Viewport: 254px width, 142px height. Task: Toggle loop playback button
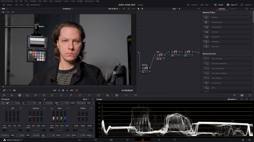[x=77, y=90]
